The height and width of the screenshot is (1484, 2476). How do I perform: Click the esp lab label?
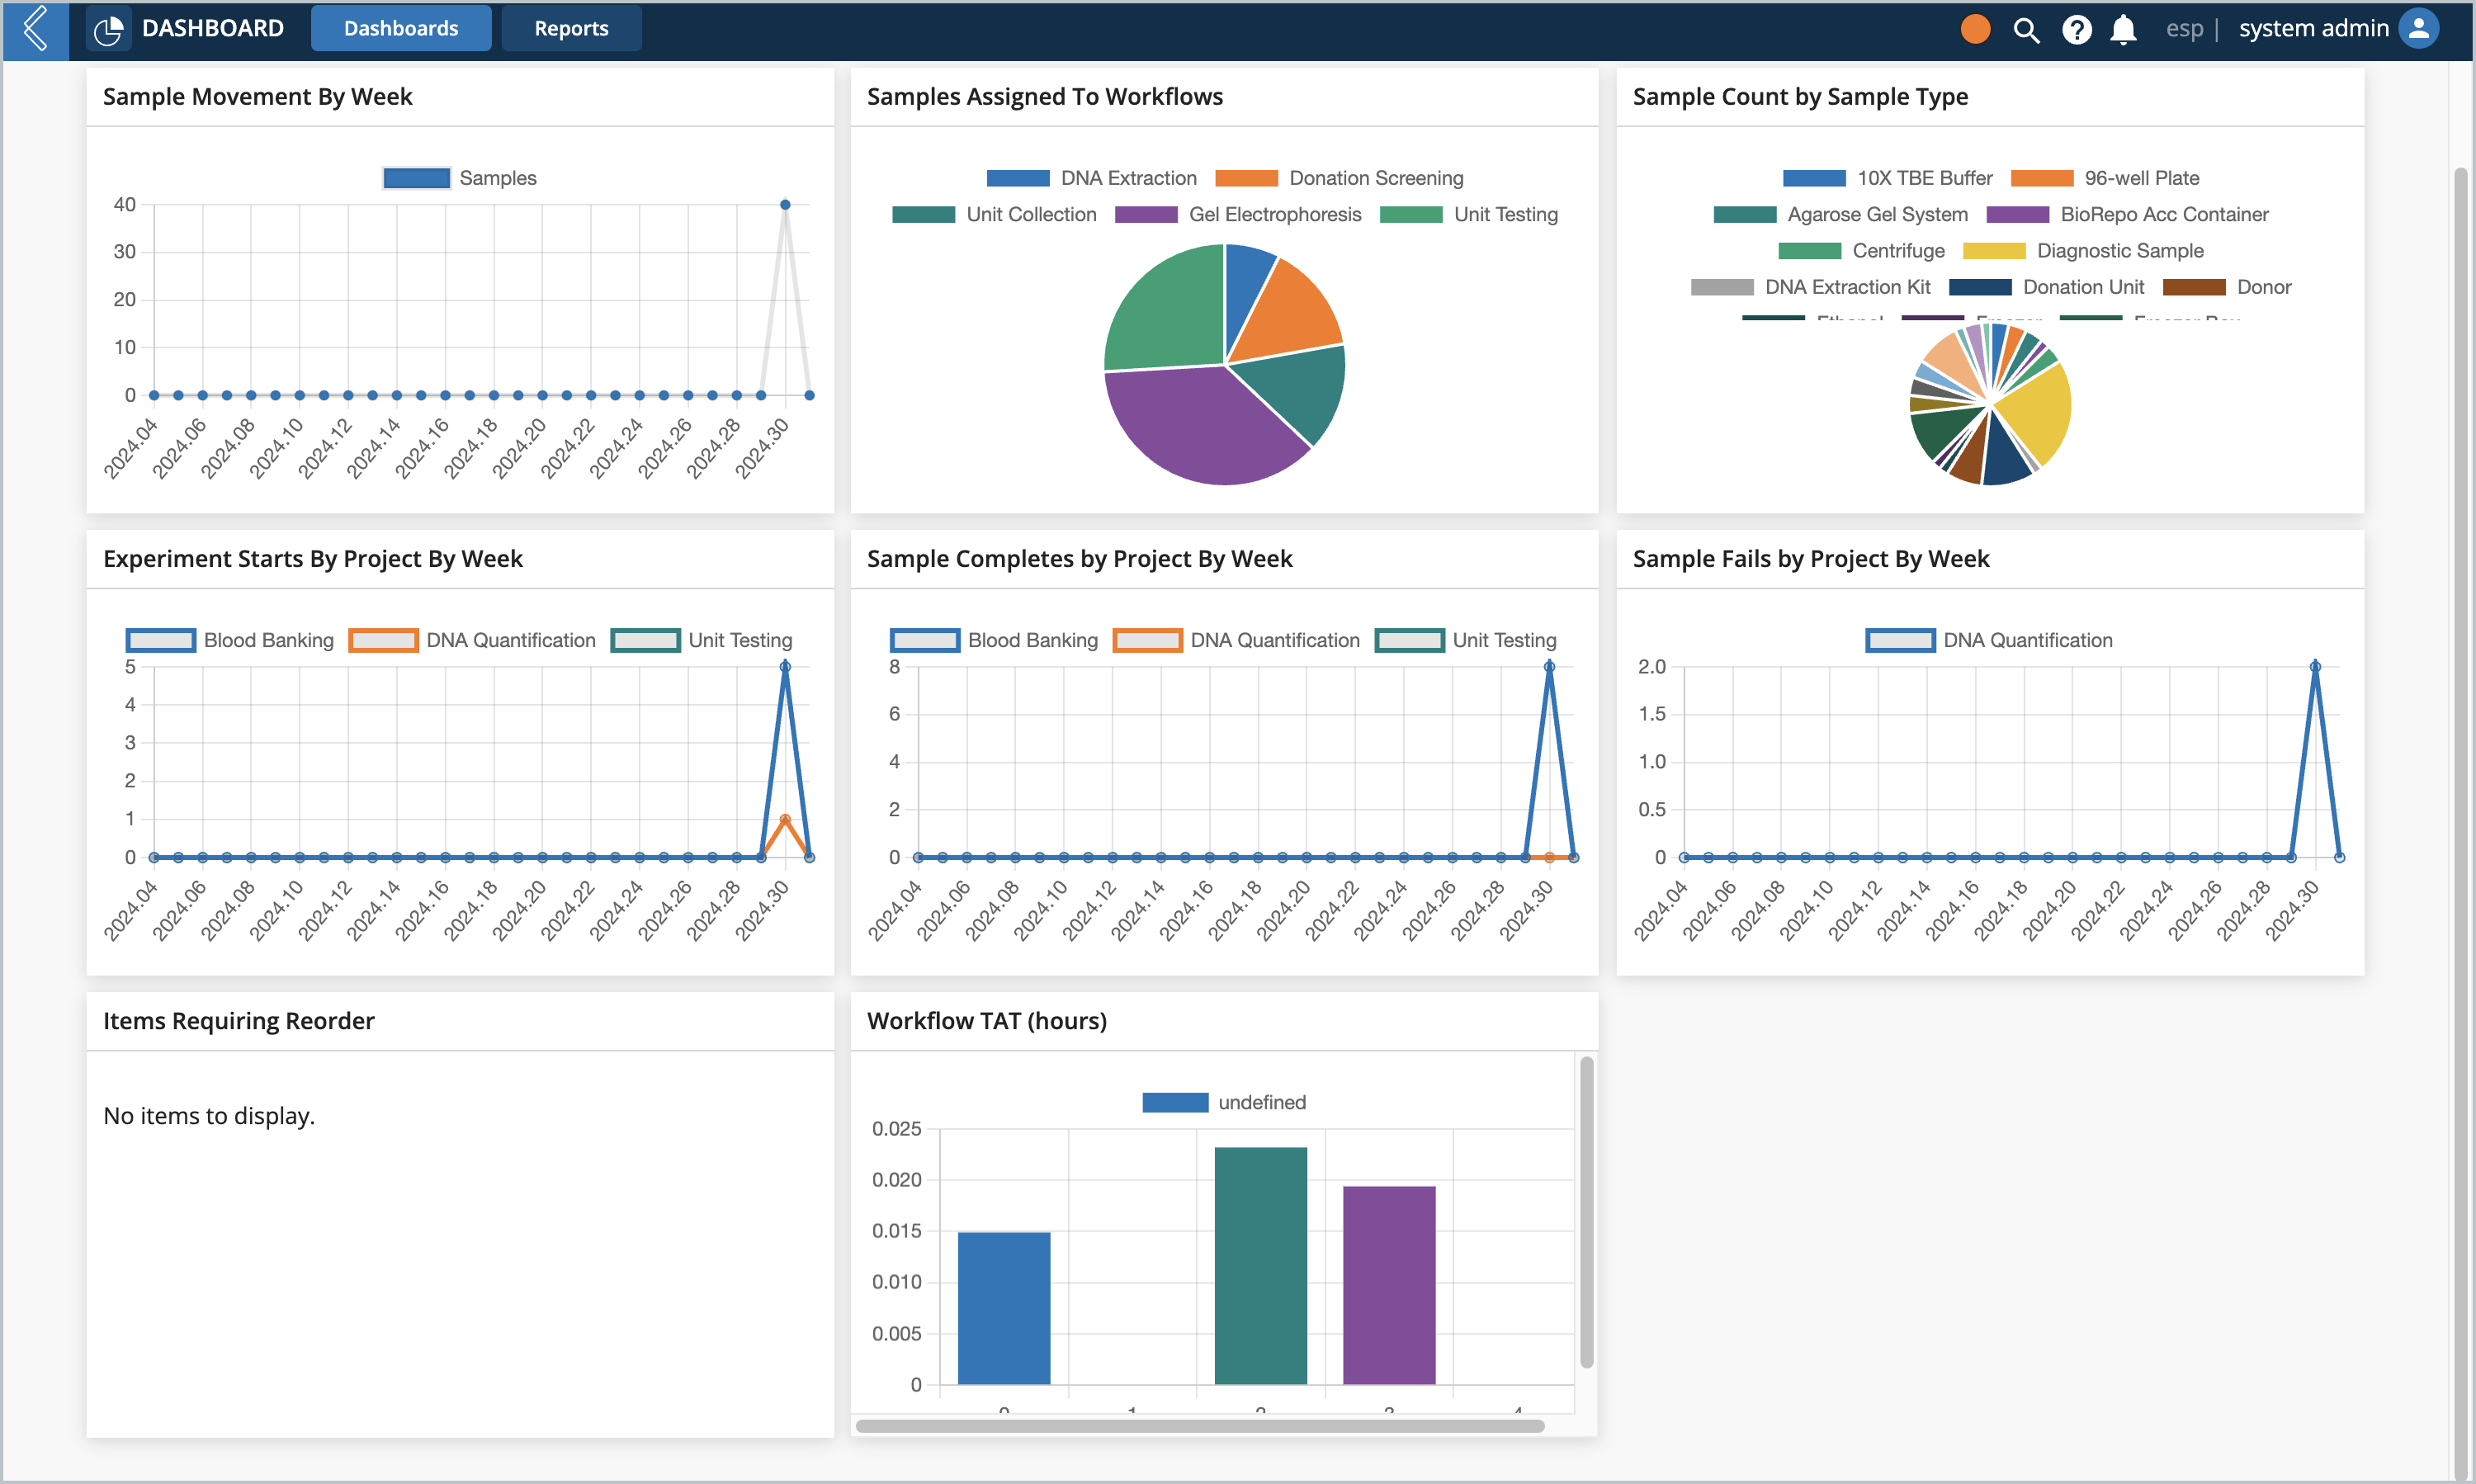pyautogui.click(x=2184, y=29)
